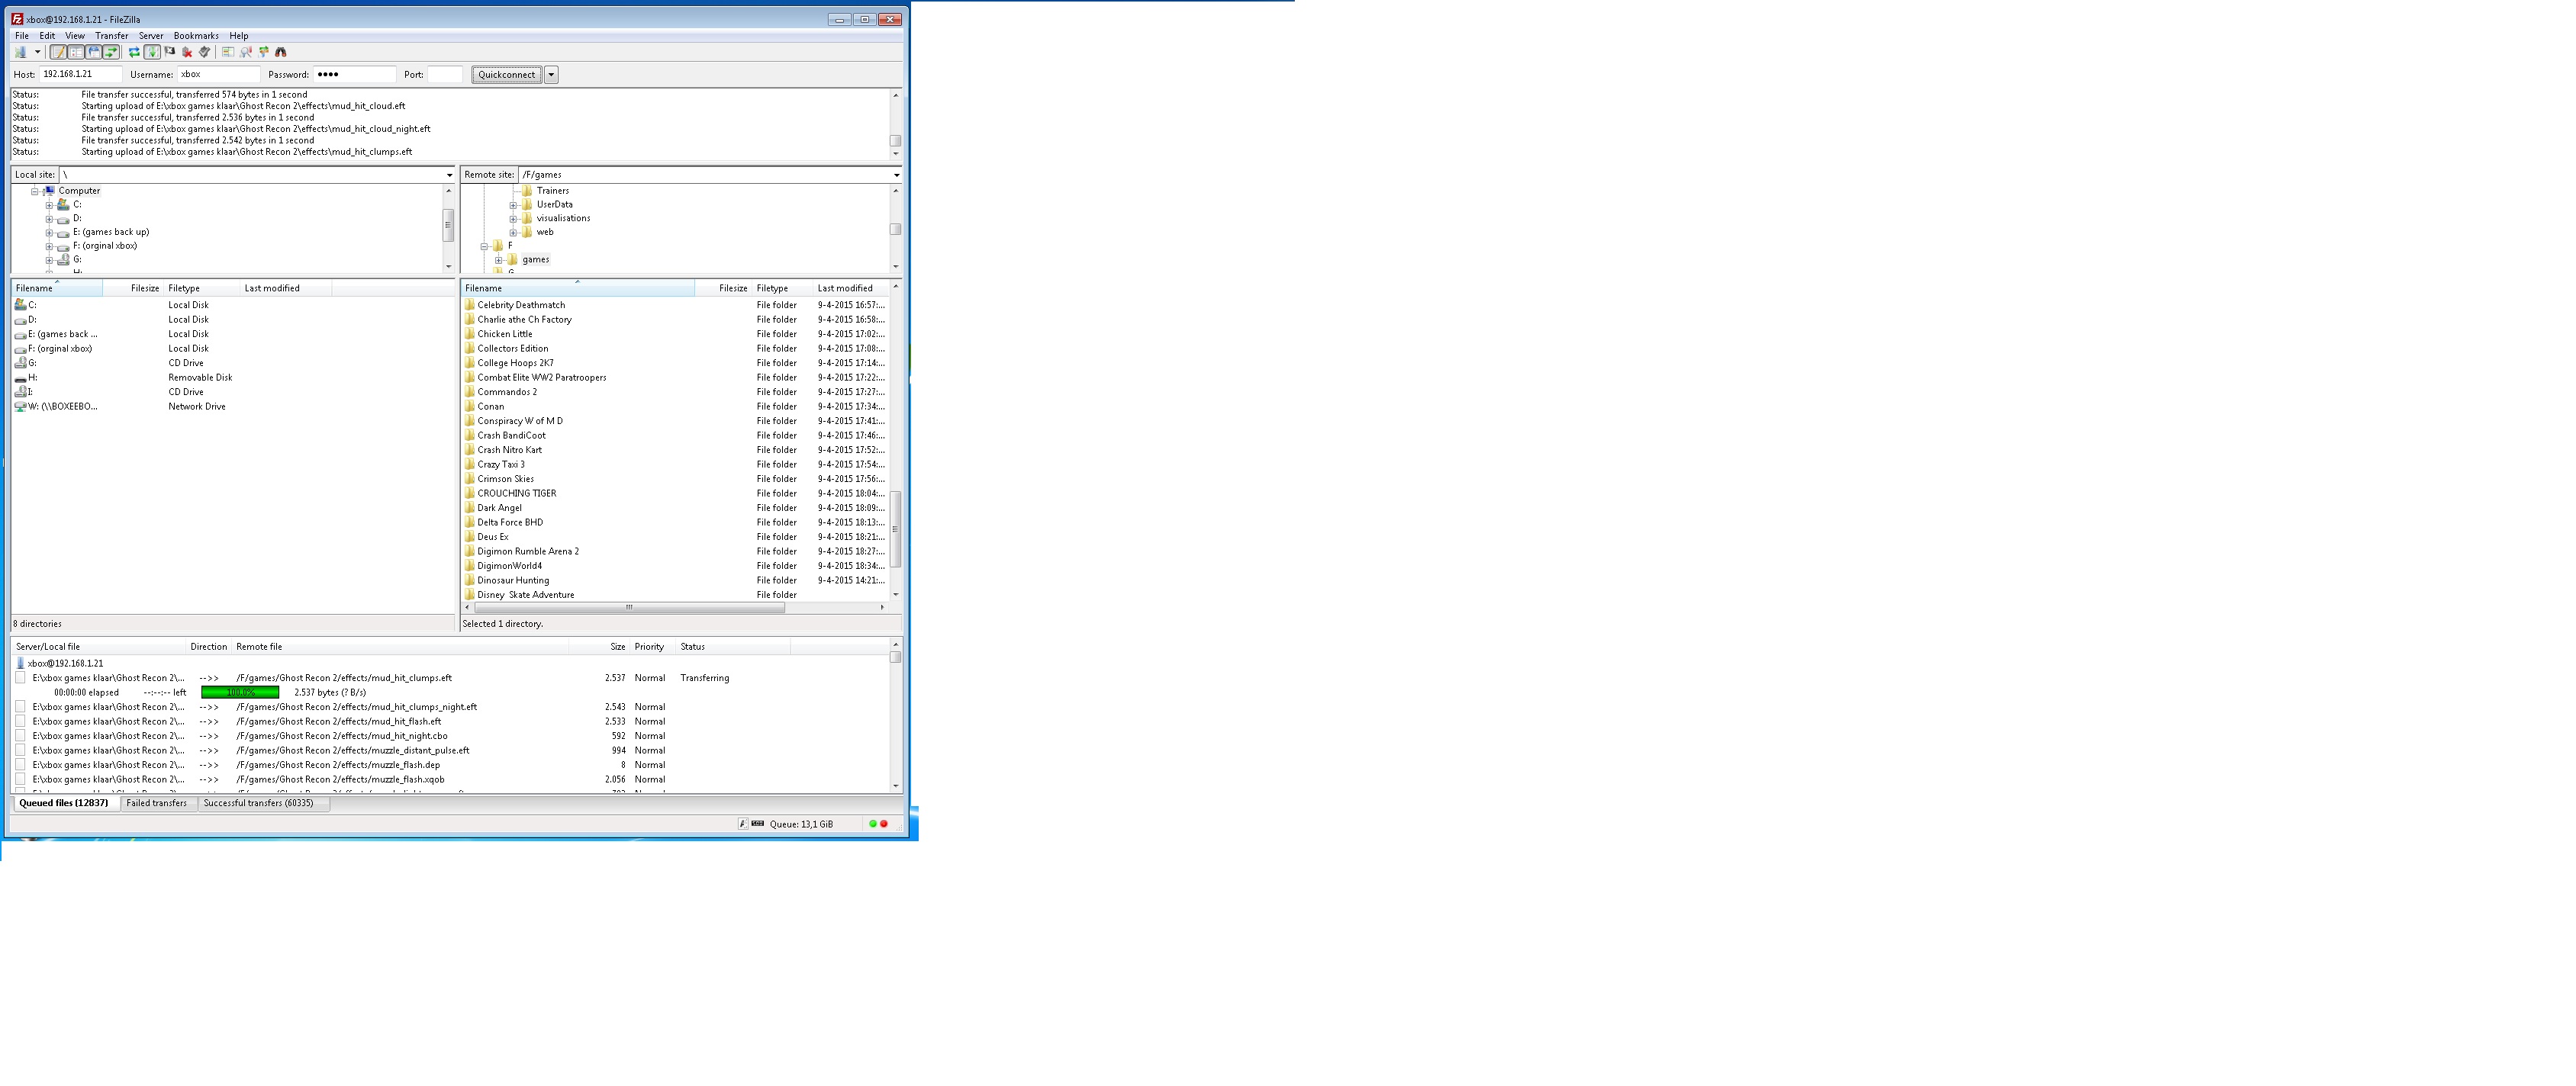The height and width of the screenshot is (1086, 2576).
Task: Open the Bookmarks menu
Action: tap(196, 36)
